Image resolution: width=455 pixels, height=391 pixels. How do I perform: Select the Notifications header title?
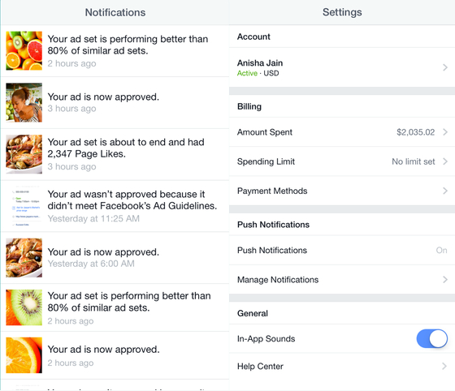click(115, 12)
